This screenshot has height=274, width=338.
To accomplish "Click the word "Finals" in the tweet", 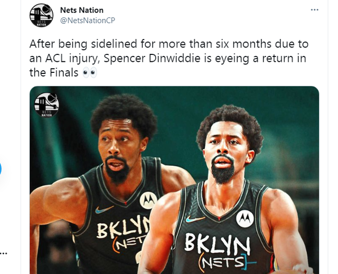I will click(x=64, y=72).
